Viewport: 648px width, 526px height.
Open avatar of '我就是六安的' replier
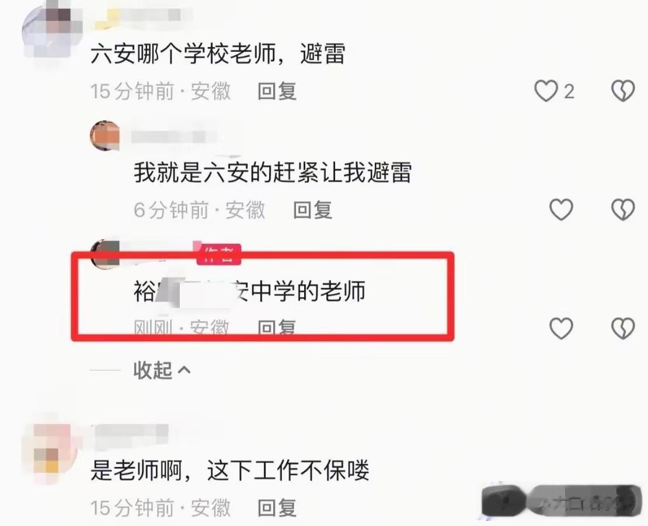pos(105,135)
